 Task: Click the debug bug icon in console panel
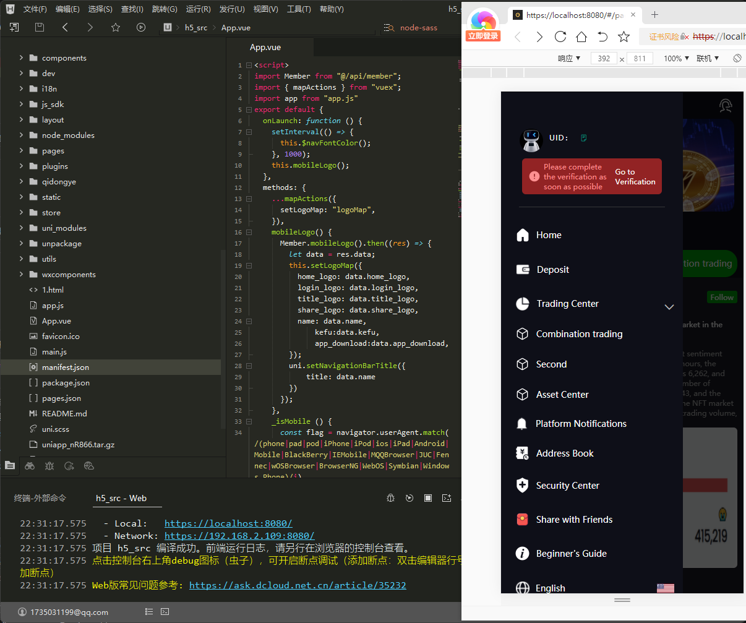[390, 498]
